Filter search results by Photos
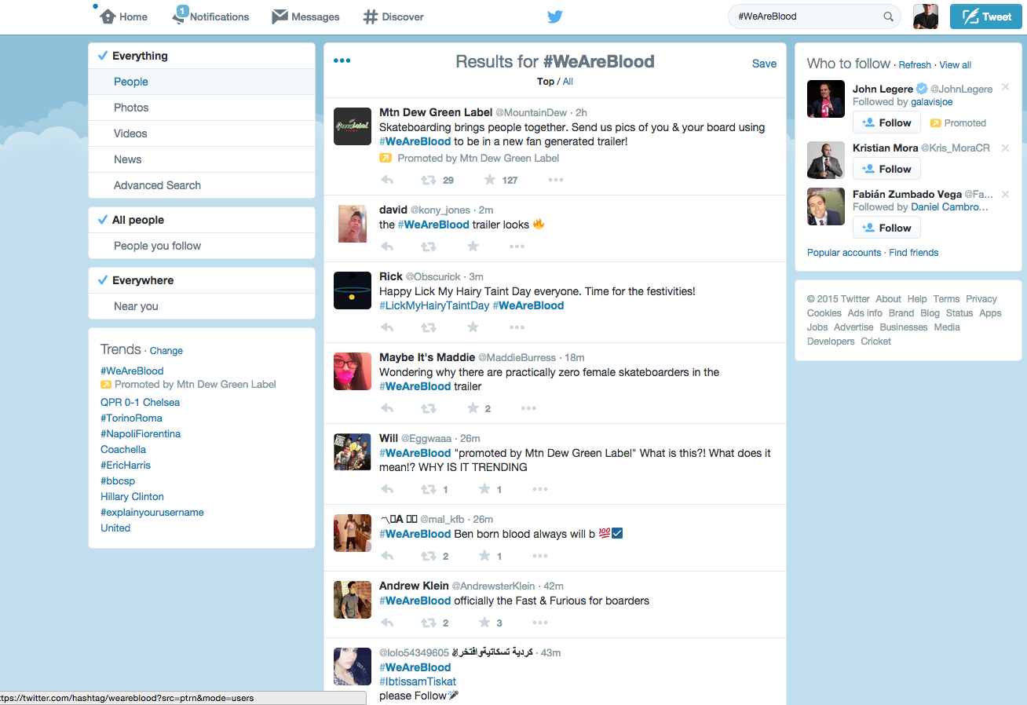Screen dimensions: 1027x705 pyautogui.click(x=202, y=108)
